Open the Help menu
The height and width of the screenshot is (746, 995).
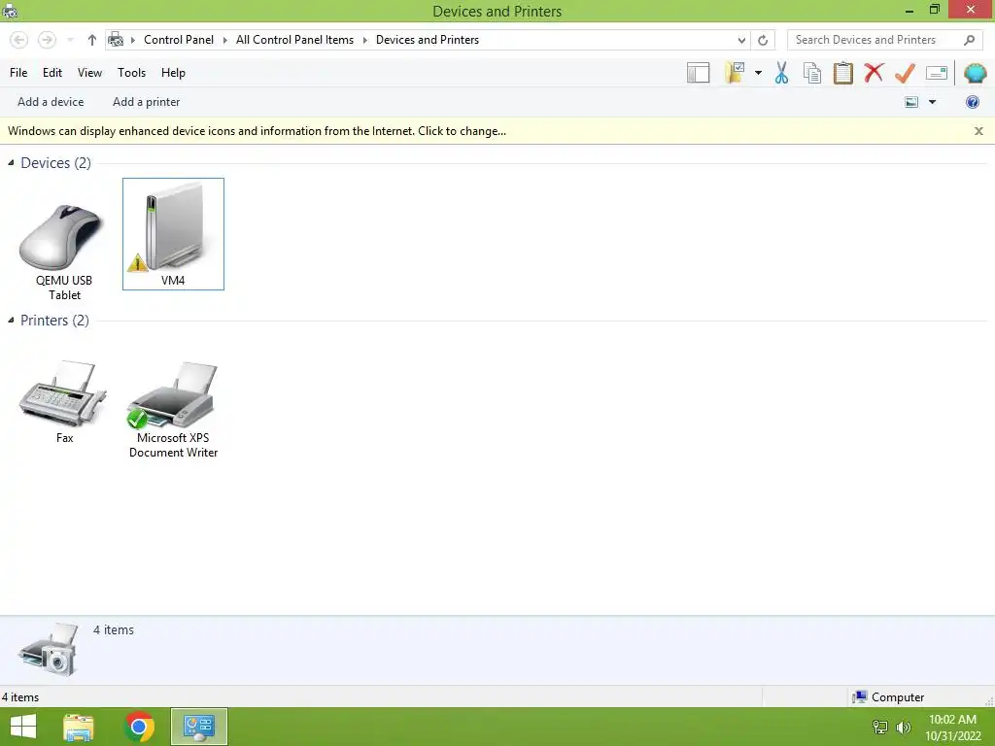[x=173, y=72]
